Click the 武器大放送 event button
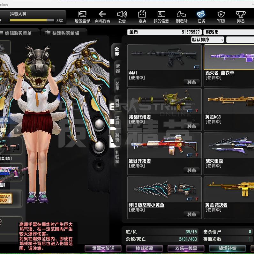The height and width of the screenshot is (254, 254). [x=103, y=248]
